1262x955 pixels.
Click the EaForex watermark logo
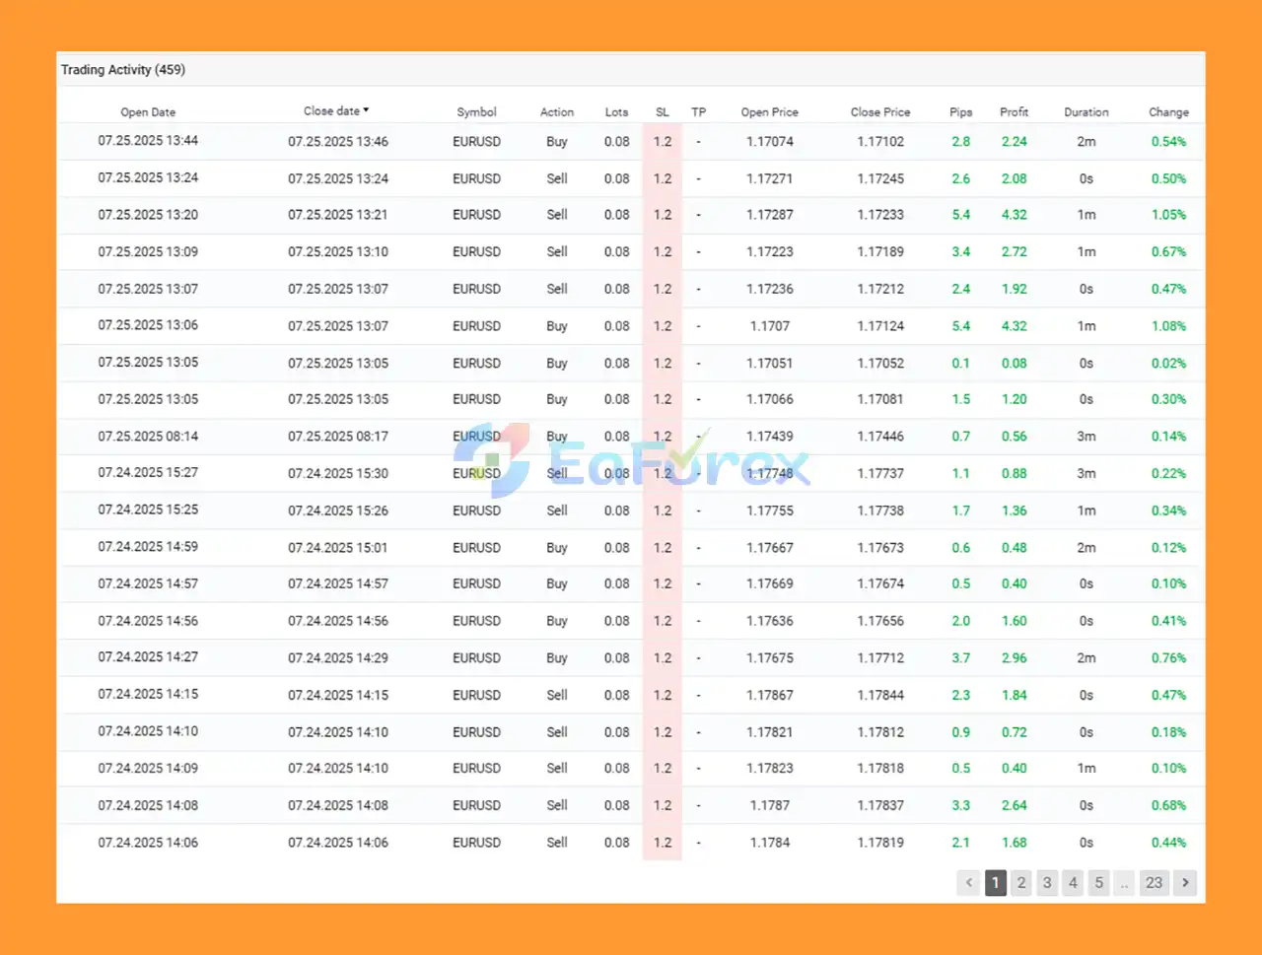631,461
